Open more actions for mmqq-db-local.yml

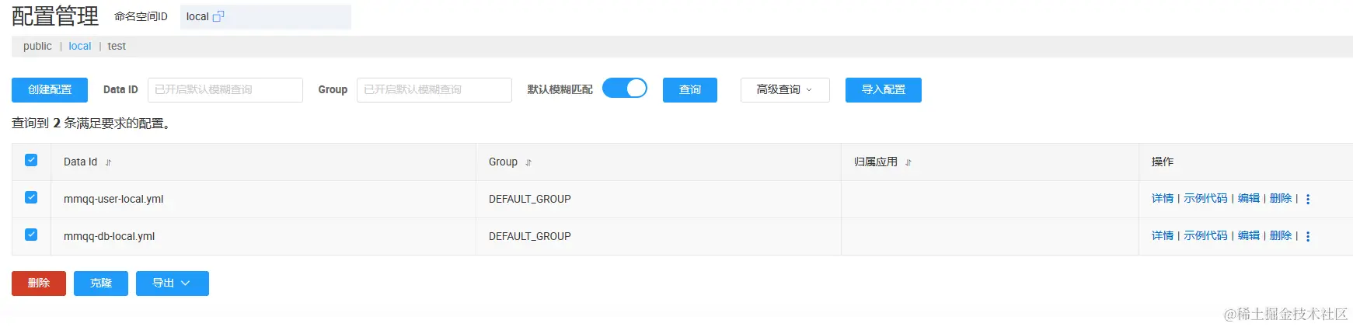coord(1308,236)
